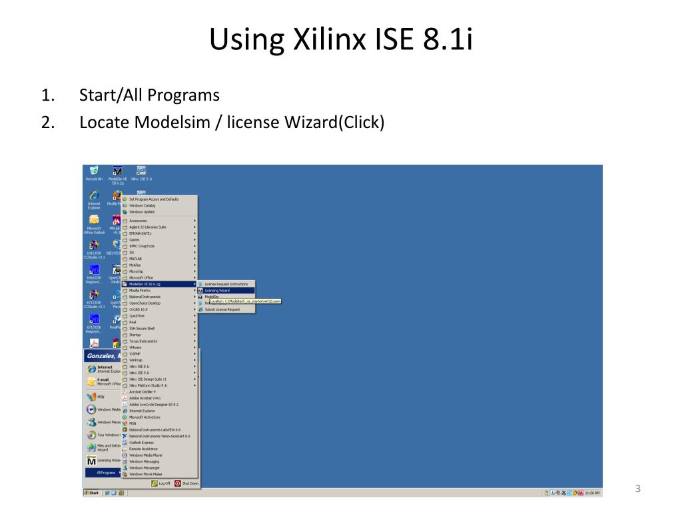
Task: Expand the WinPcap program folder
Action: (x=160, y=360)
